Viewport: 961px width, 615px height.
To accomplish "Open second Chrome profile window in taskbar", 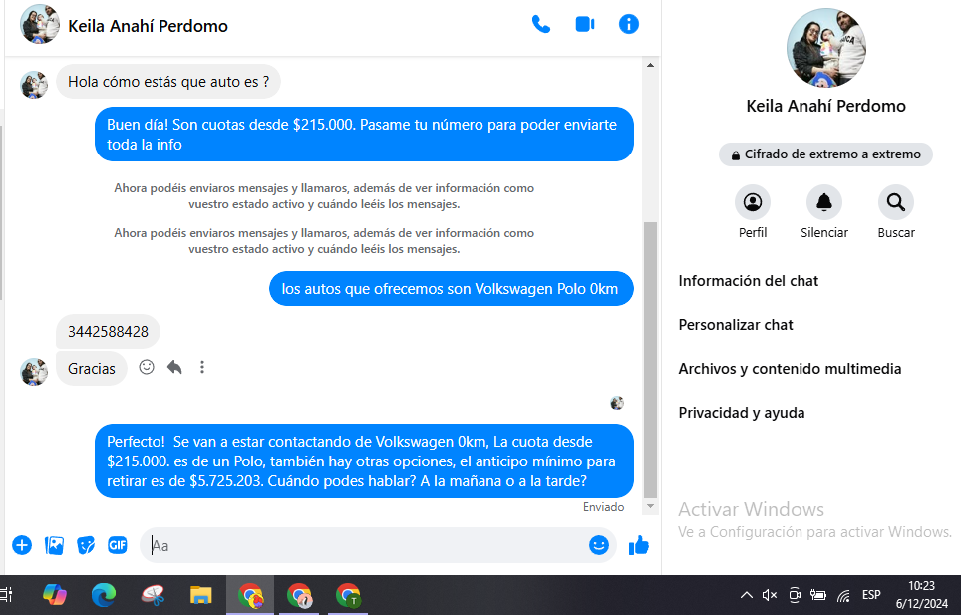I will coord(299,595).
